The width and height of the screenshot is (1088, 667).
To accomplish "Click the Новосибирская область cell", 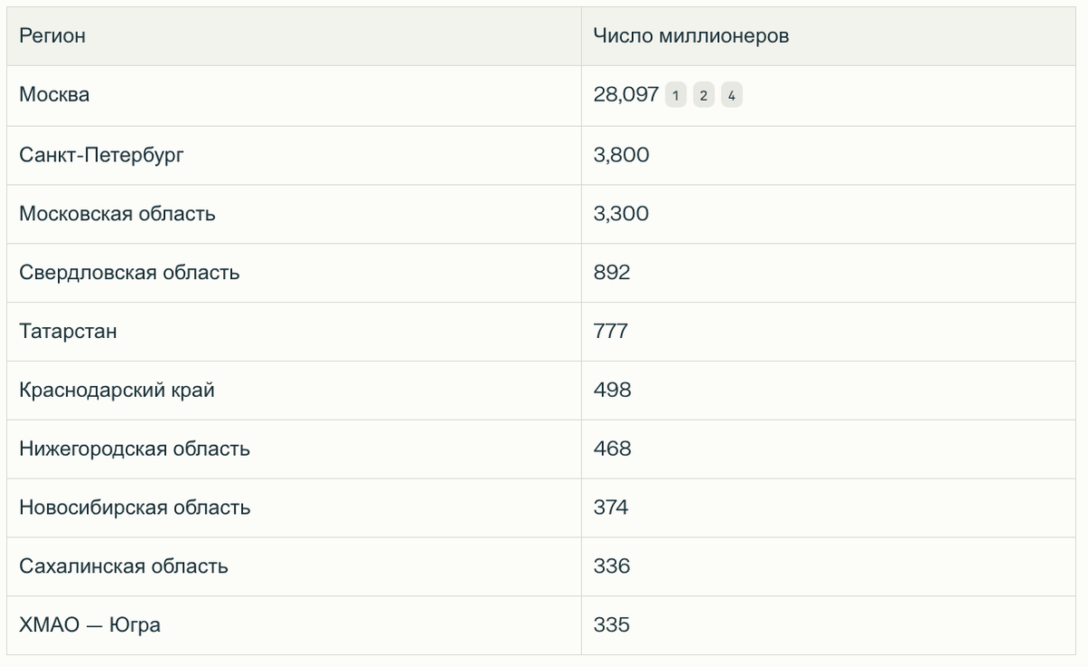I will [x=134, y=507].
